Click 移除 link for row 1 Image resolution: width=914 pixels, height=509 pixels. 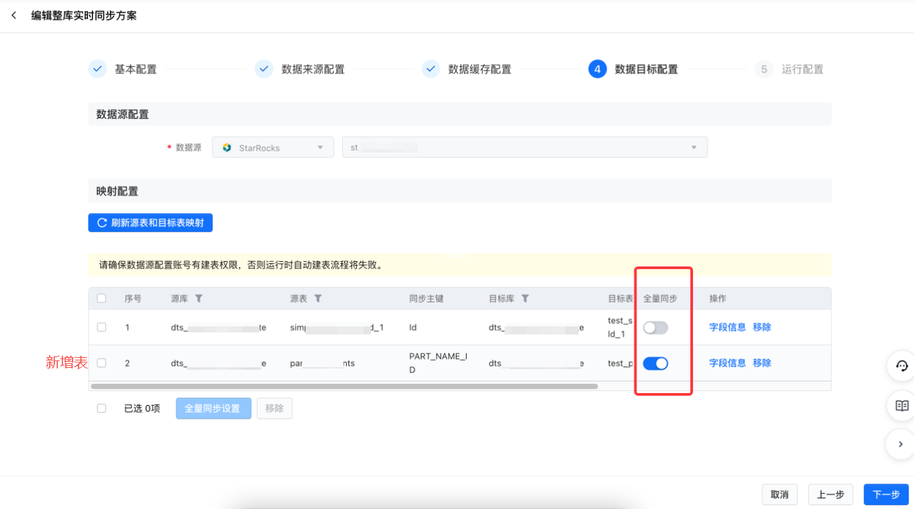point(762,327)
